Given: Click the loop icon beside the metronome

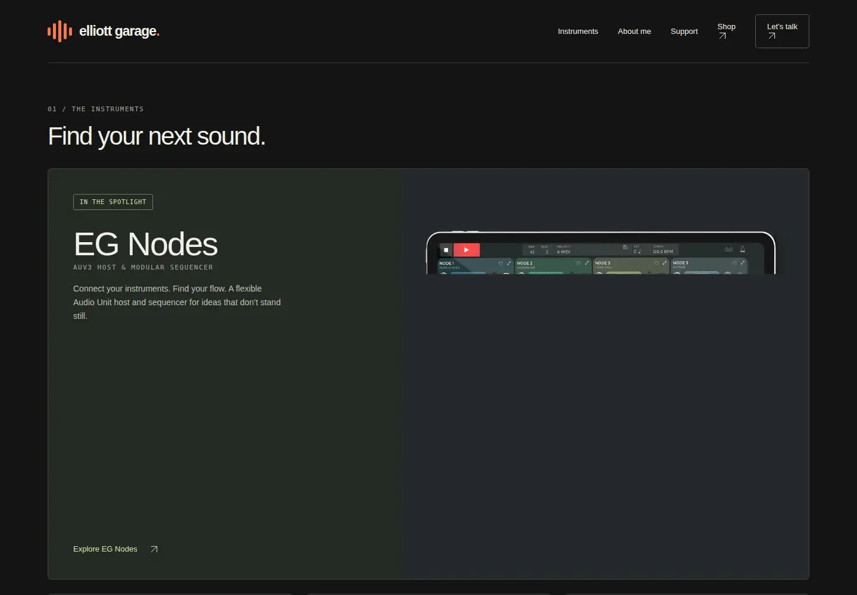Looking at the screenshot, I should 728,249.
